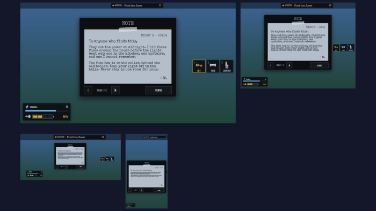Screen dimensions: 376x211
Task: Close the note in the largest preview
Action: pyautogui.click(x=158, y=91)
